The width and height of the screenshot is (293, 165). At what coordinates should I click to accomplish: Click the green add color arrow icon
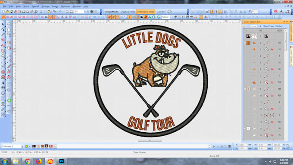click(x=214, y=146)
